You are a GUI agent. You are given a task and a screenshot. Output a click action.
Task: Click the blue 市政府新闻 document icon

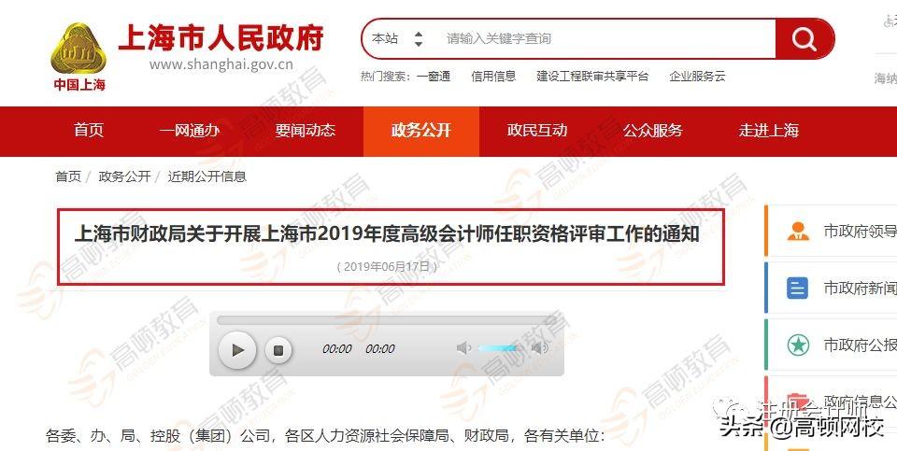click(x=797, y=289)
